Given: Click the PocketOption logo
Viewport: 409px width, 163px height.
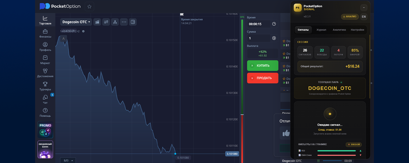Looking at the screenshot, I should click(x=60, y=6).
